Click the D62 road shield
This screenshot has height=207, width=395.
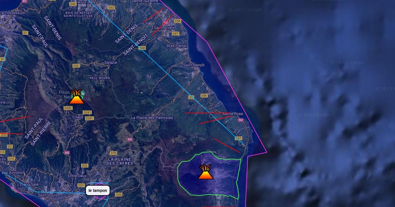point(111,8)
